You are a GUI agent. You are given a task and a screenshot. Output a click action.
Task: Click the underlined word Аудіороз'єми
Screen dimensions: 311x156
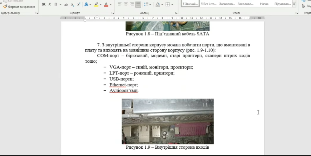124,91
